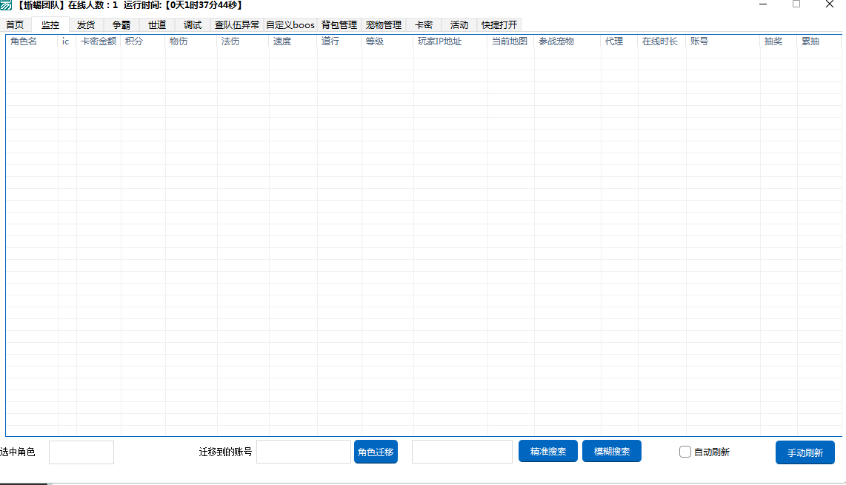
Task: Click the 精准搜索 button
Action: 548,451
